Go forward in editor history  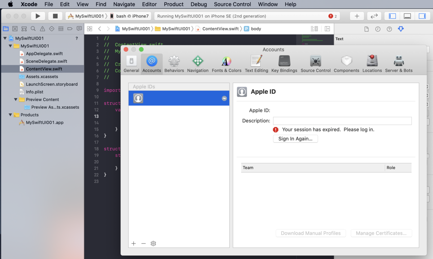[x=108, y=28]
